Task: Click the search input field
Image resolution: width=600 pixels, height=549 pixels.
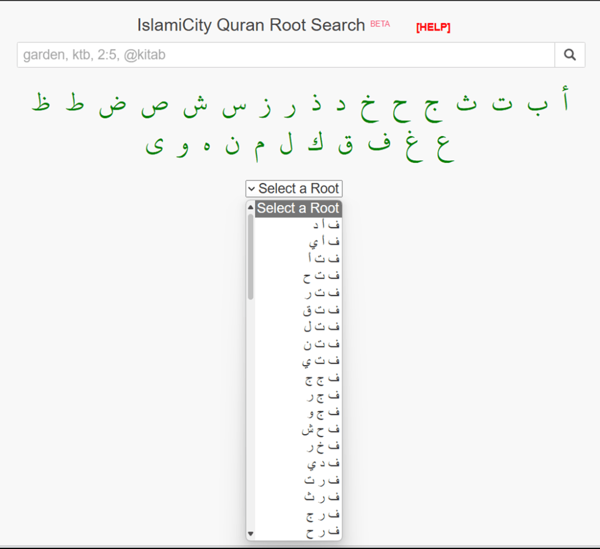Action: point(285,55)
